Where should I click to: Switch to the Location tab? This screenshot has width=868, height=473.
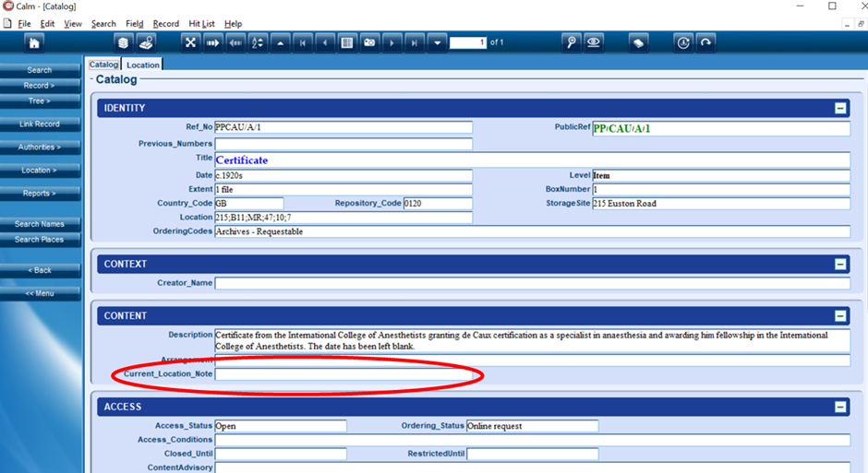[143, 65]
